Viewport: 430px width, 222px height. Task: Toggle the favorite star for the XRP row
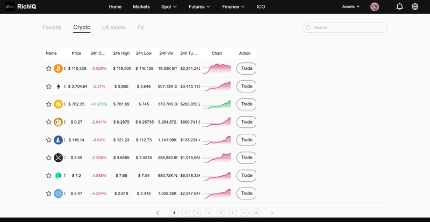point(48,158)
